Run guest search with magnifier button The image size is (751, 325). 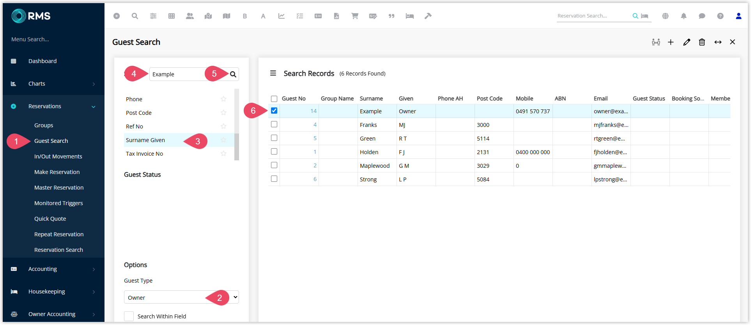coord(233,74)
